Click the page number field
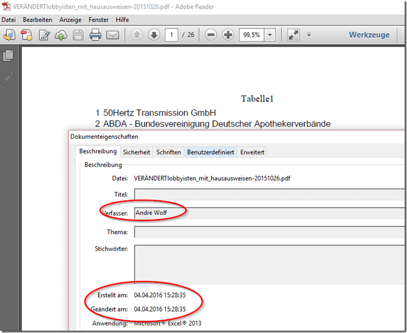The image size is (407, 333). point(171,35)
